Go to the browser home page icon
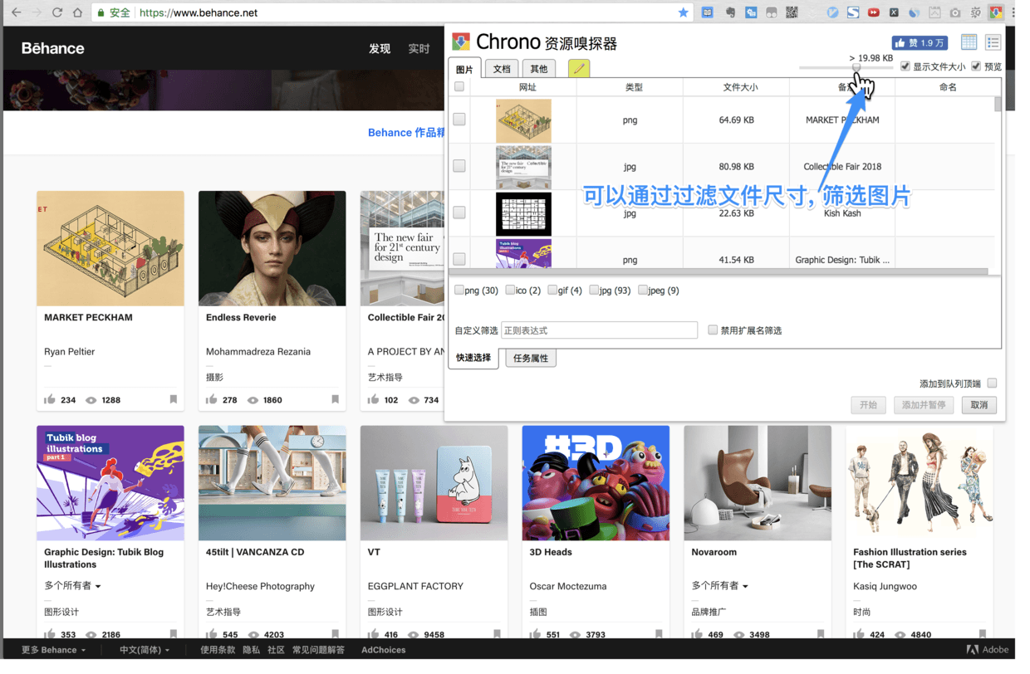The width and height of the screenshot is (1030, 674). (77, 12)
